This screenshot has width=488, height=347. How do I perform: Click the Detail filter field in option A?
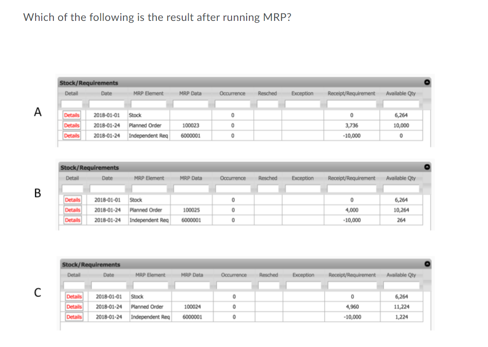(71, 103)
